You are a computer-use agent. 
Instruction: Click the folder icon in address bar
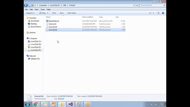pos(35,5)
